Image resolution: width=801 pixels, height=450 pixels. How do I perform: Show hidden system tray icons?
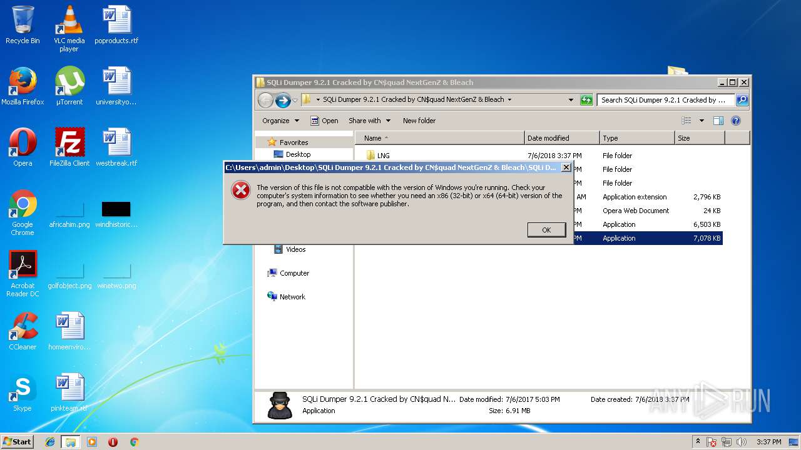click(698, 442)
